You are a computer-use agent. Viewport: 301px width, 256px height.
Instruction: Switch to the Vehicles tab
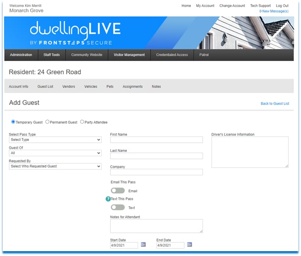[91, 87]
